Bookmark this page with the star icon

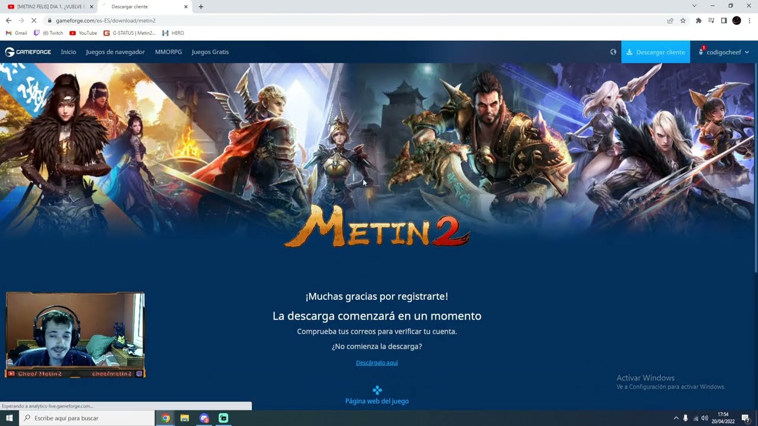pyautogui.click(x=683, y=20)
